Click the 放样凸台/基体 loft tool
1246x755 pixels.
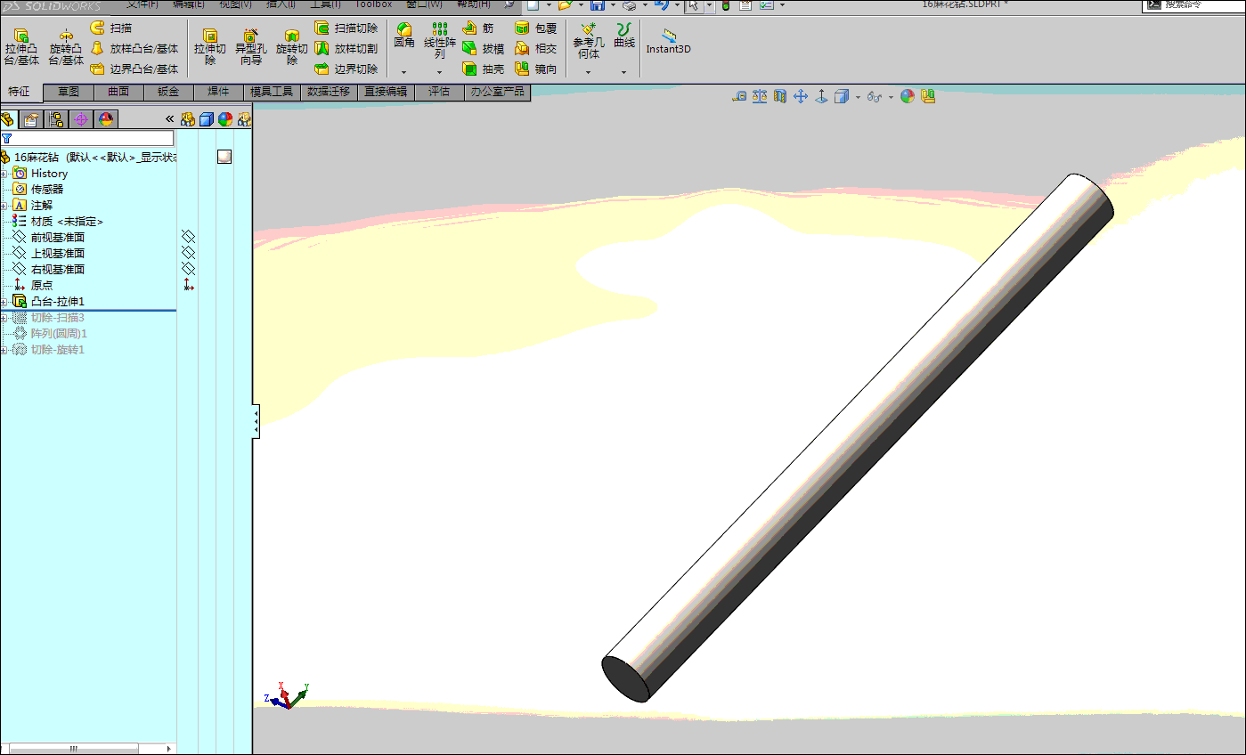134,49
